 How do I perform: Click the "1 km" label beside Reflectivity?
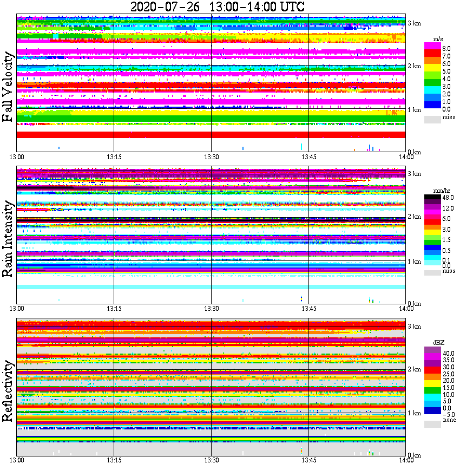(414, 413)
